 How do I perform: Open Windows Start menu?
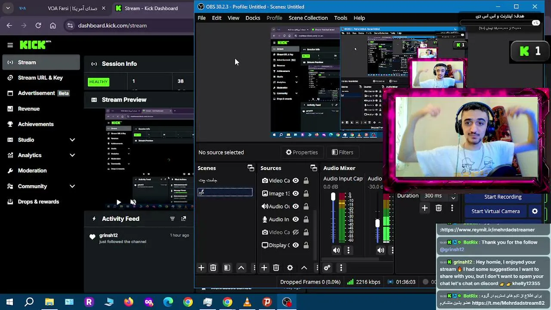point(9,302)
